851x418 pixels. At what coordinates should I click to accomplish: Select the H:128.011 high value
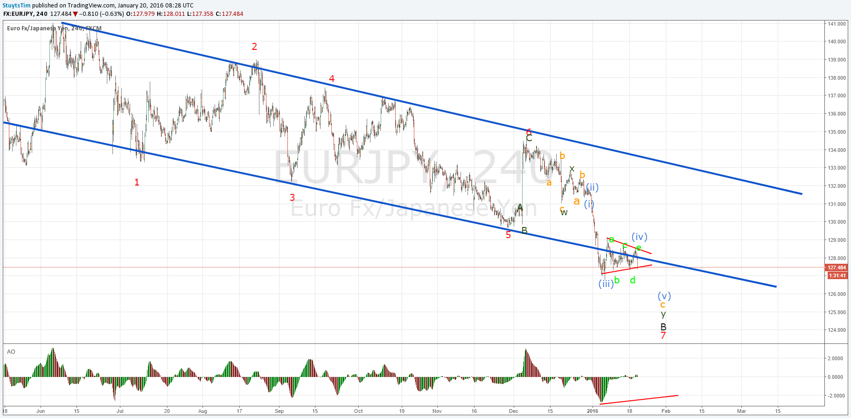(171, 14)
